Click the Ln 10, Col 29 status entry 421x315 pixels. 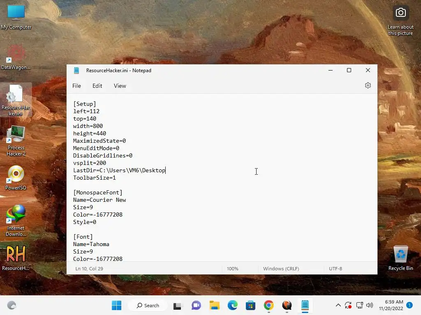pyautogui.click(x=89, y=269)
